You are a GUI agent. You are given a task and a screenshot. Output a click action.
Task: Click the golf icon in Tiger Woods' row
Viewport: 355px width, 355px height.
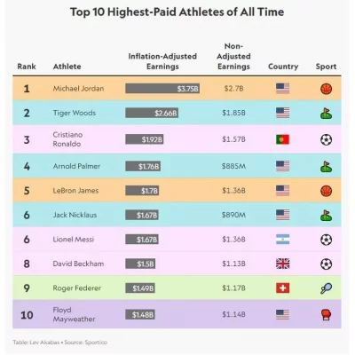(x=326, y=114)
